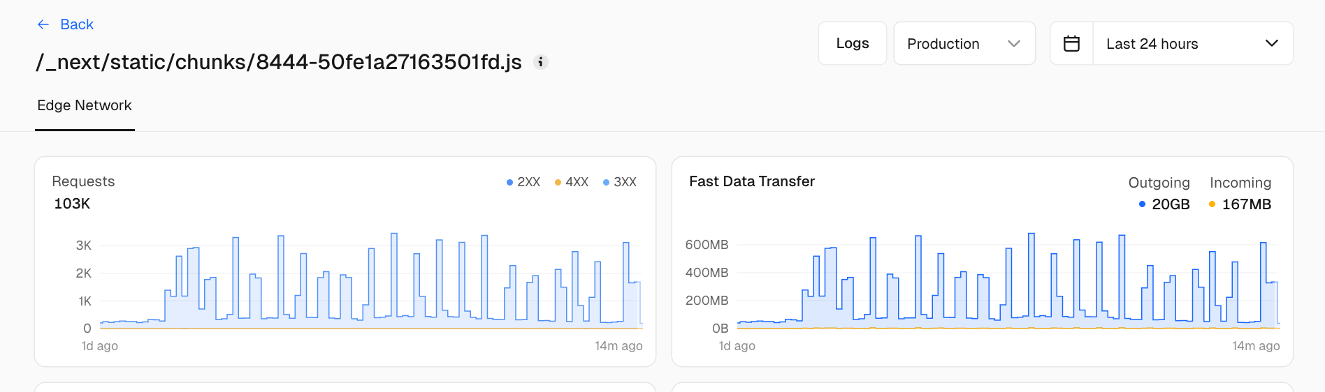Click the blue Outgoing color dot
Image resolution: width=1325 pixels, height=392 pixels.
point(1142,204)
